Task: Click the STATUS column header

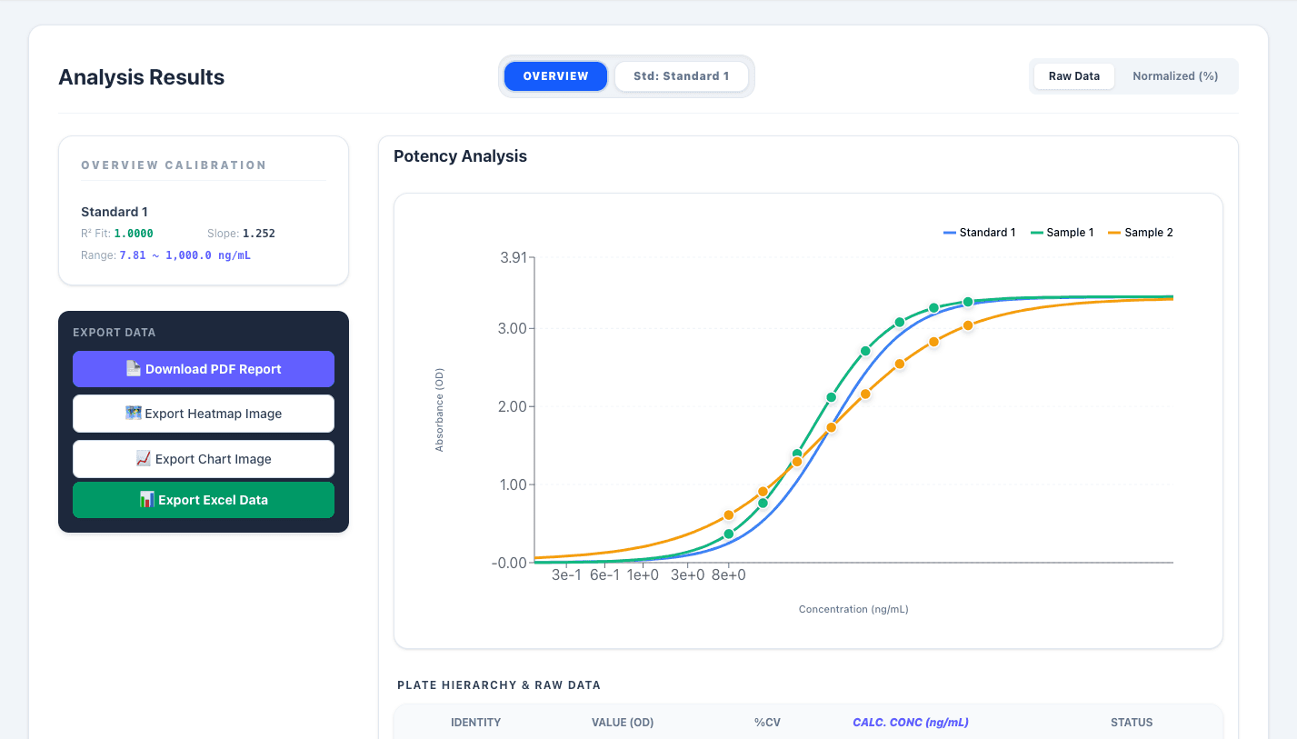Action: point(1132,723)
